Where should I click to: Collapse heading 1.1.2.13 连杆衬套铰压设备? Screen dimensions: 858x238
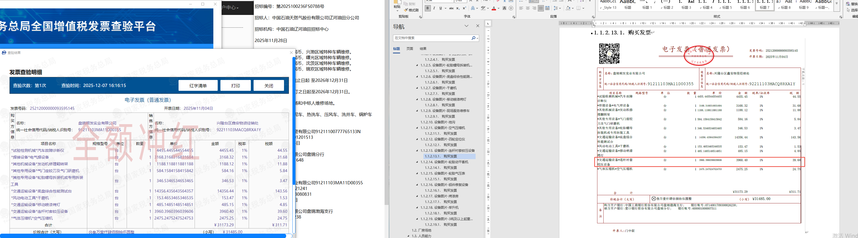417,151
